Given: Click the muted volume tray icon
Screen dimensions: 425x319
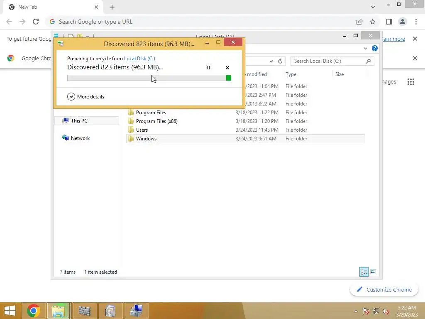Looking at the screenshot, I should coord(386,311).
